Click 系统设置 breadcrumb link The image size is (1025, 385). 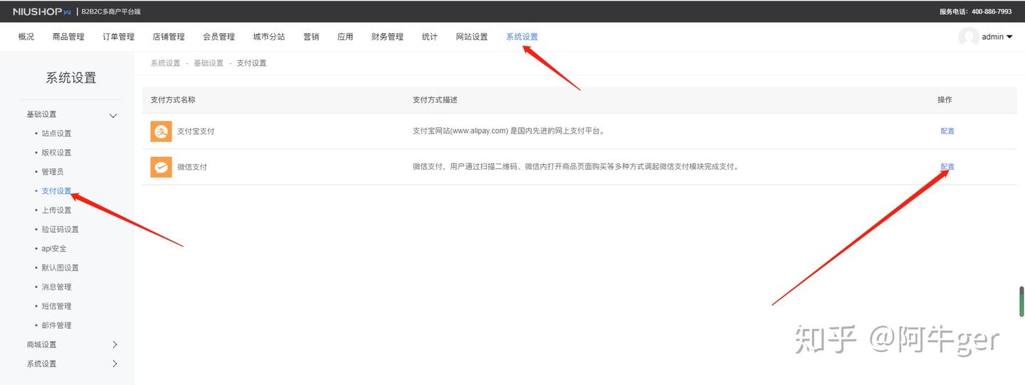click(165, 63)
